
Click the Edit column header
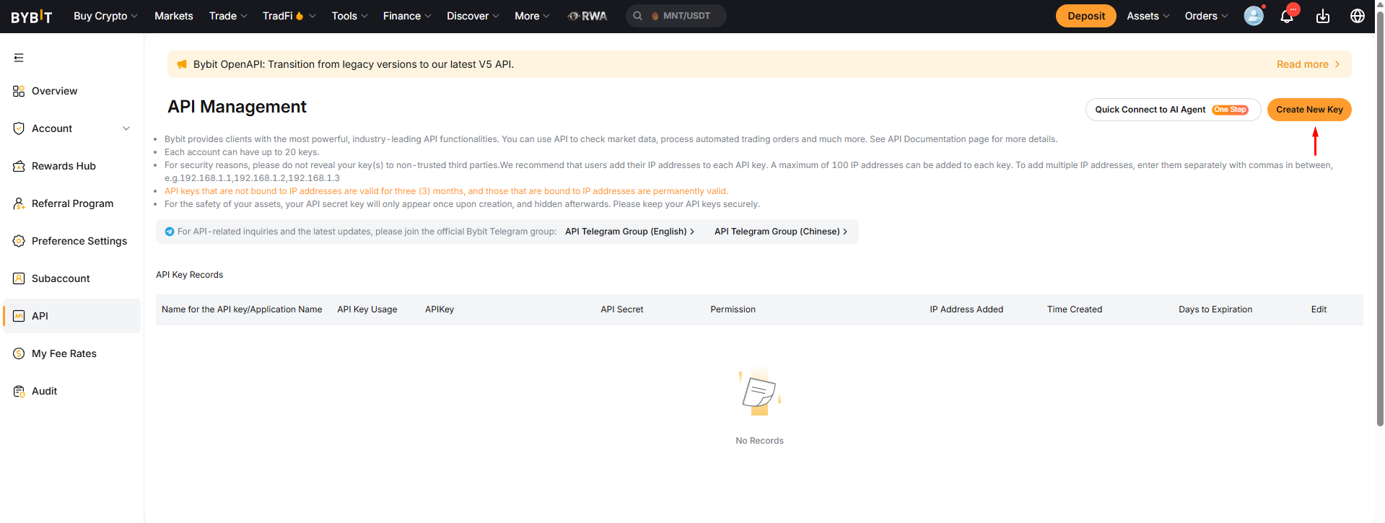(x=1319, y=309)
